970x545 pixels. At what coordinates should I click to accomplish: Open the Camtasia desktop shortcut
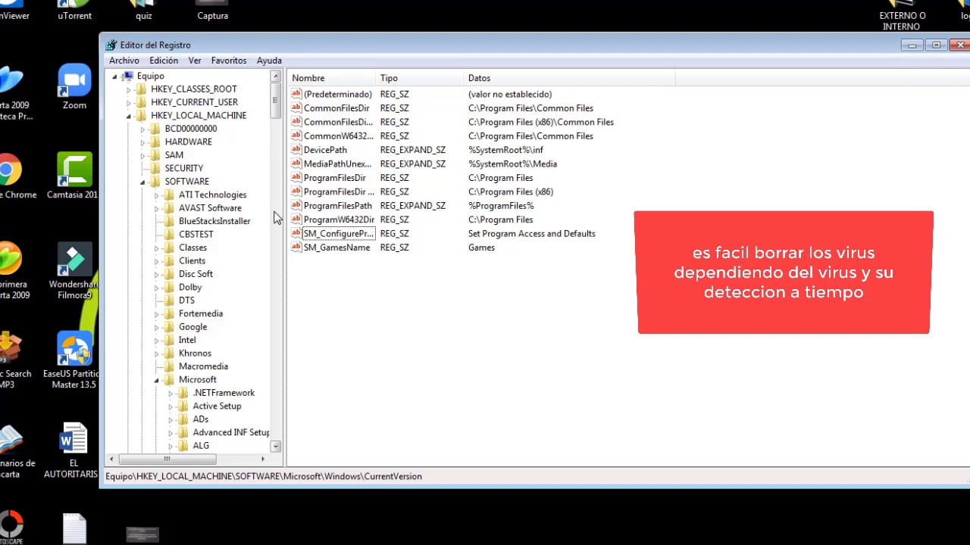coord(74,176)
